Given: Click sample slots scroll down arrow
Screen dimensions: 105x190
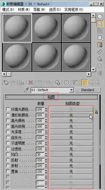Looking at the screenshot, I should 93,69.
